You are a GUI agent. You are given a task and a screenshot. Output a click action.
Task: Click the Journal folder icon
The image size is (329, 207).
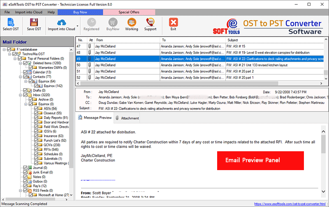tap(30, 168)
